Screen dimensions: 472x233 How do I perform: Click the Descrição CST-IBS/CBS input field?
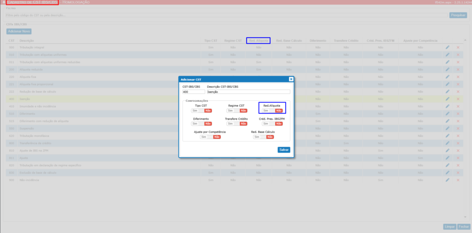pos(248,92)
